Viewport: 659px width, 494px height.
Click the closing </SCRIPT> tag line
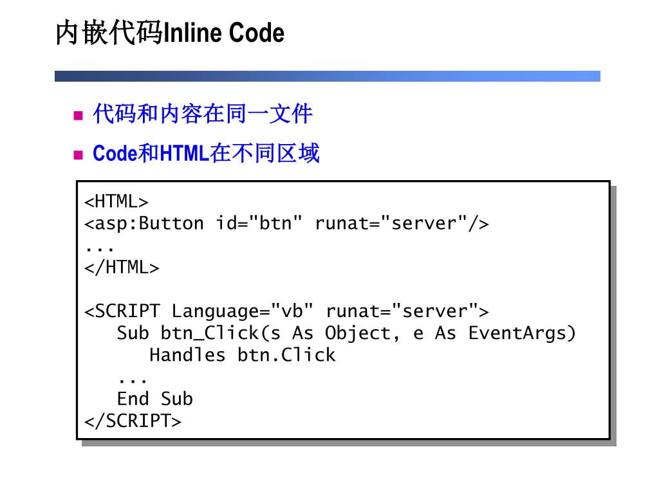(133, 421)
